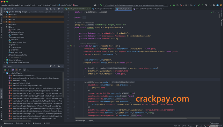Open Structure panel gear settings
The width and height of the screenshot is (223, 127).
[59, 66]
